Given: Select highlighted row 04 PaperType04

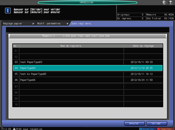Looking at the screenshot, I should (88, 68).
